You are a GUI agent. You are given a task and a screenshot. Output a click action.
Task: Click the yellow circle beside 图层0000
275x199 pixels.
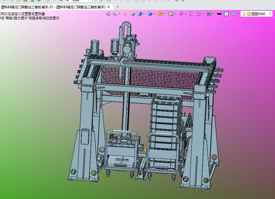249,14
